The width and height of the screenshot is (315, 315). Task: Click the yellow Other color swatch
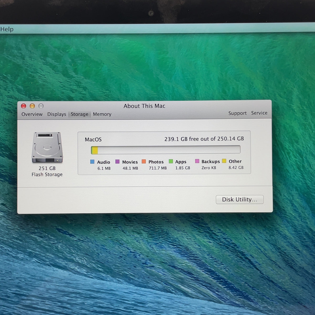click(x=224, y=161)
